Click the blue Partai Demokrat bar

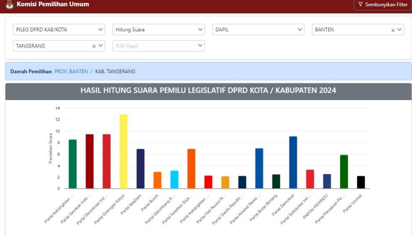293,162
